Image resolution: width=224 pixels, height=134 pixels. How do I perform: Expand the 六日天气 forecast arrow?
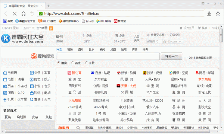coord(141,38)
